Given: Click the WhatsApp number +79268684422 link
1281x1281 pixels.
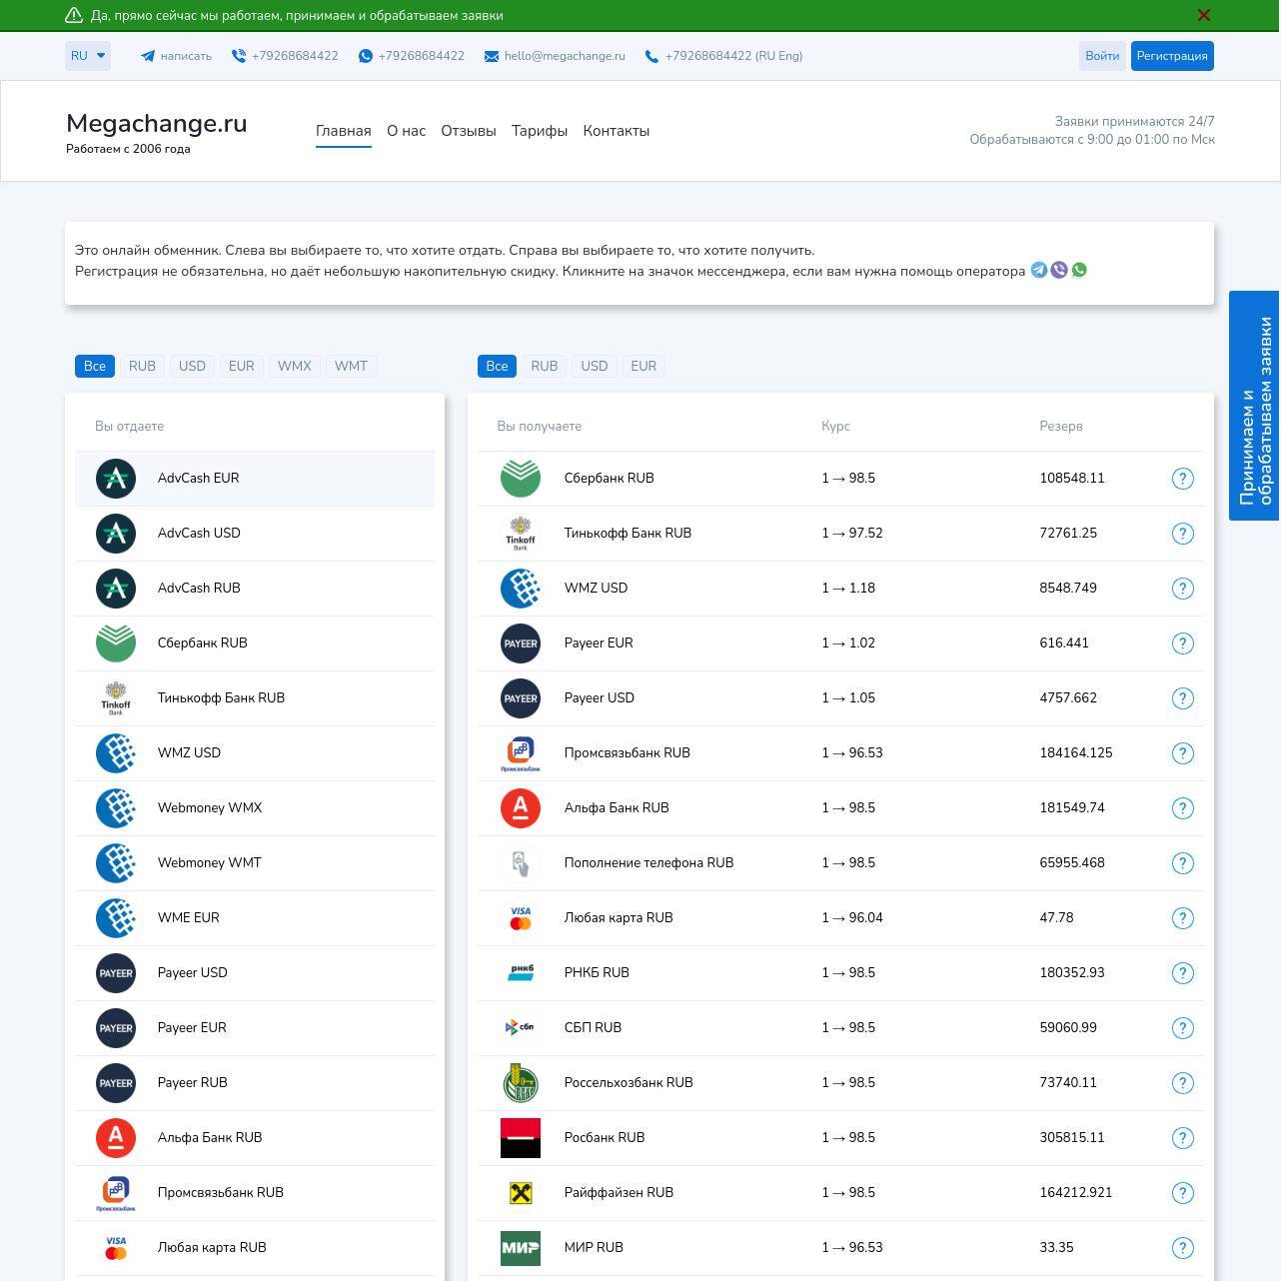Looking at the screenshot, I should coord(412,56).
